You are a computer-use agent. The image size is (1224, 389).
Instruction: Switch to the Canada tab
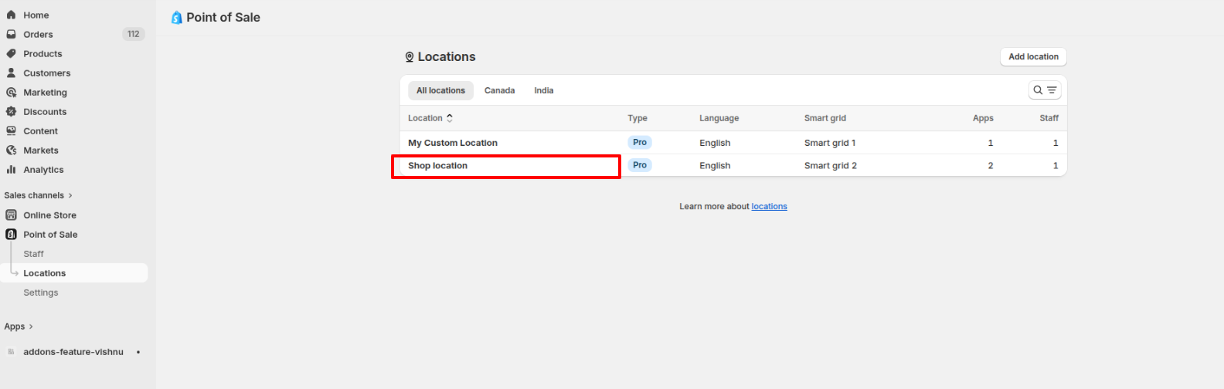coord(499,90)
